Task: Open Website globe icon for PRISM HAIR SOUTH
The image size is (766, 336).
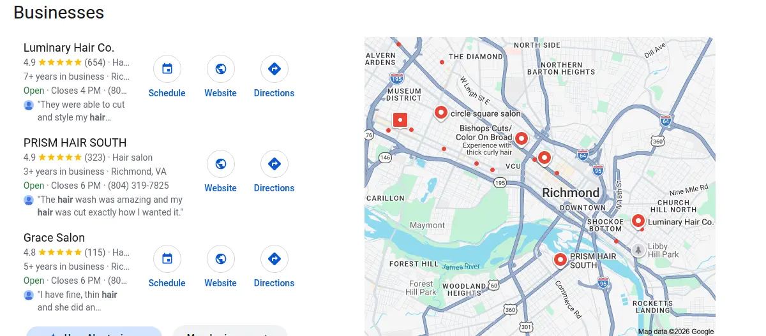Action: click(221, 164)
